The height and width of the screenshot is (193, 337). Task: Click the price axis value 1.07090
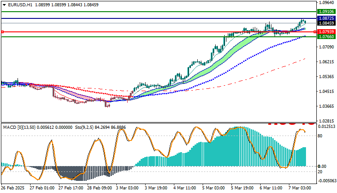click(x=327, y=47)
